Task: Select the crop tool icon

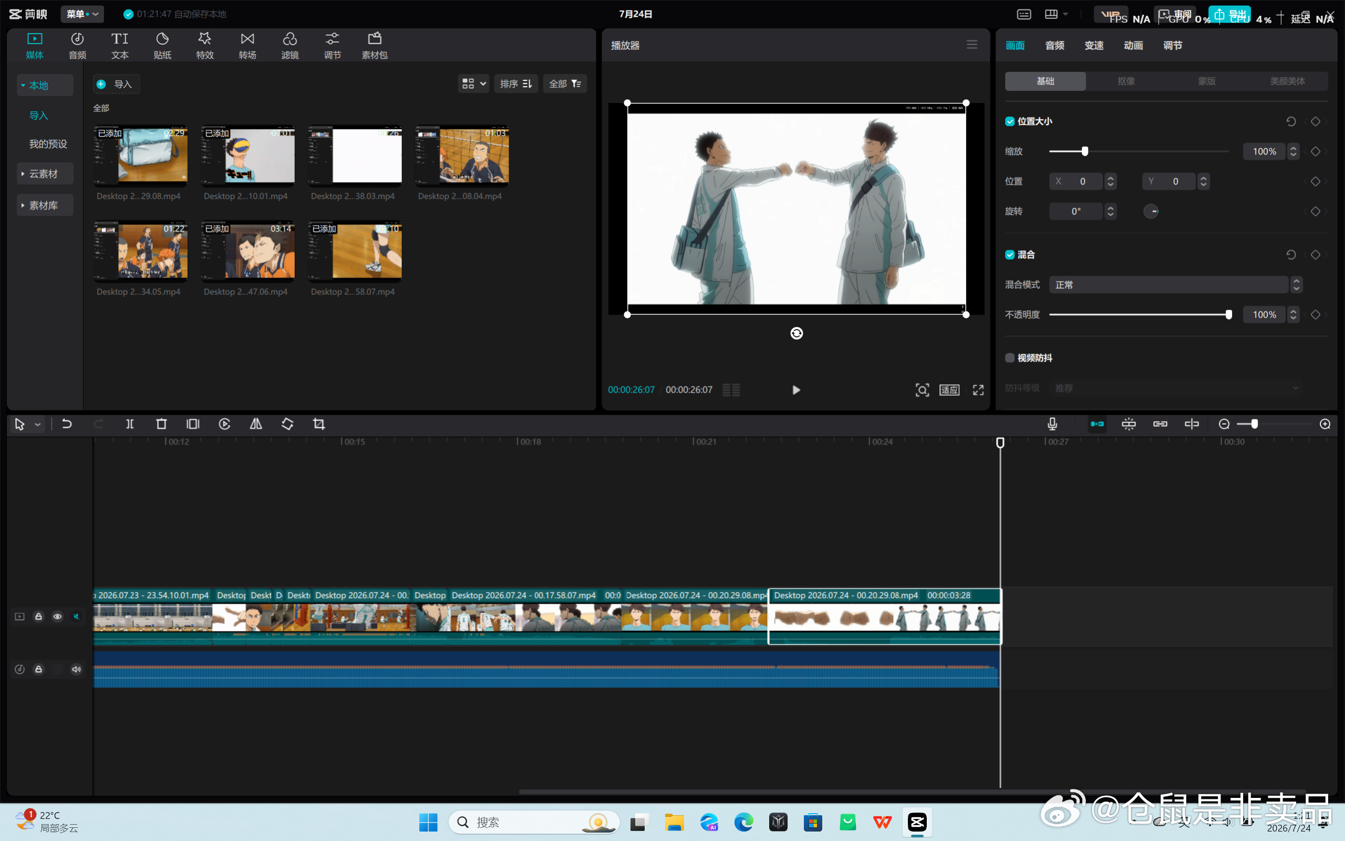Action: click(319, 424)
